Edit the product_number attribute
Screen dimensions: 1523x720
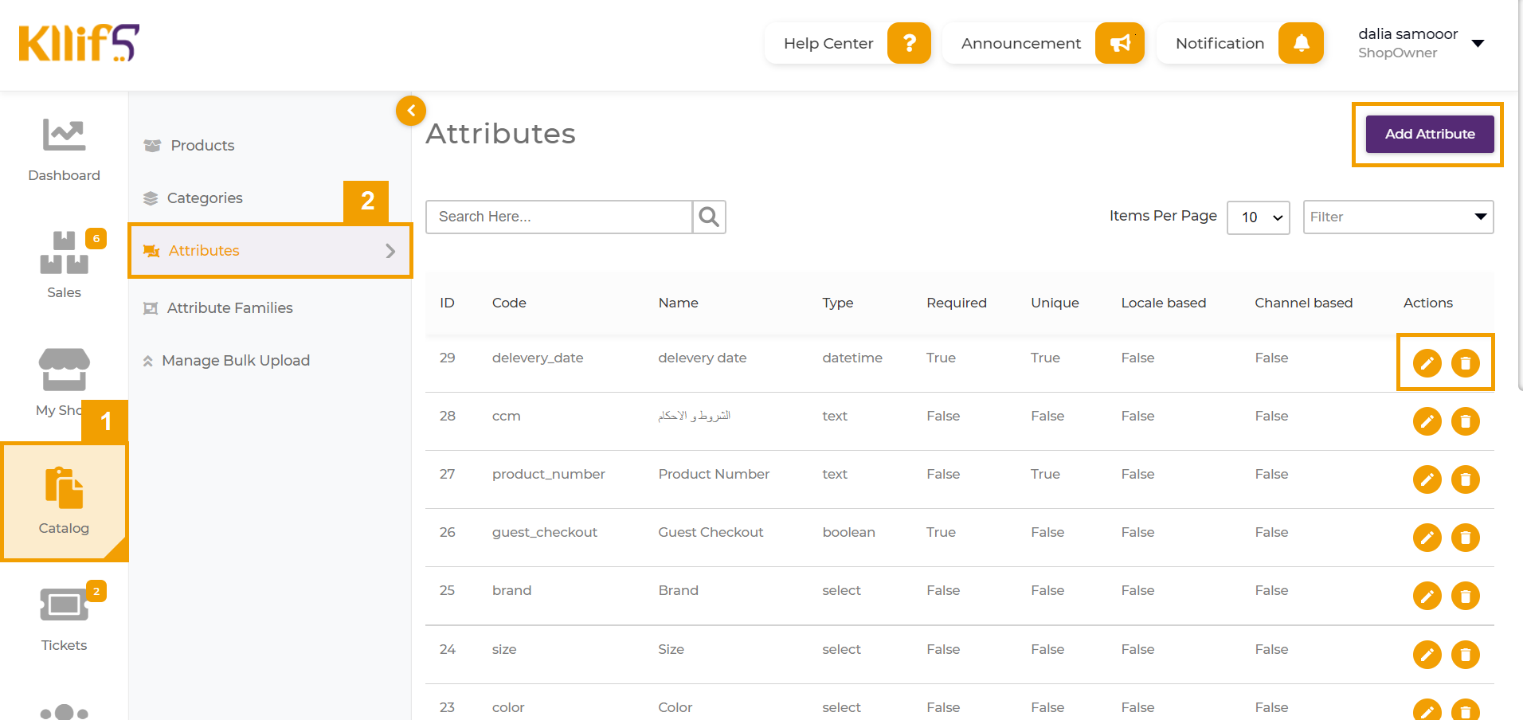(1427, 479)
